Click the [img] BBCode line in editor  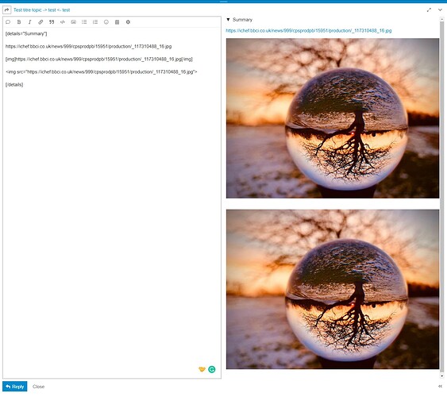pos(99,59)
